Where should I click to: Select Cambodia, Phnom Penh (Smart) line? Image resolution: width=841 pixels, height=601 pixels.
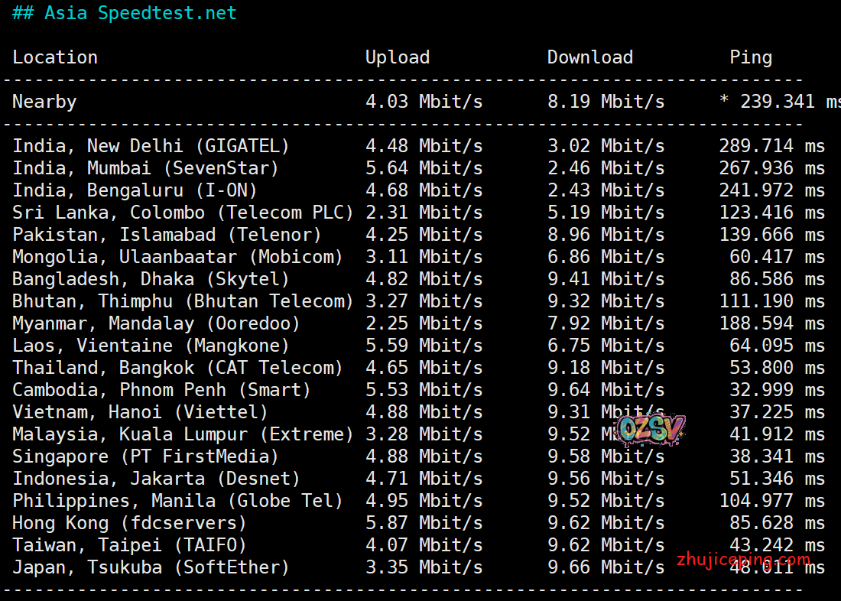click(x=161, y=390)
